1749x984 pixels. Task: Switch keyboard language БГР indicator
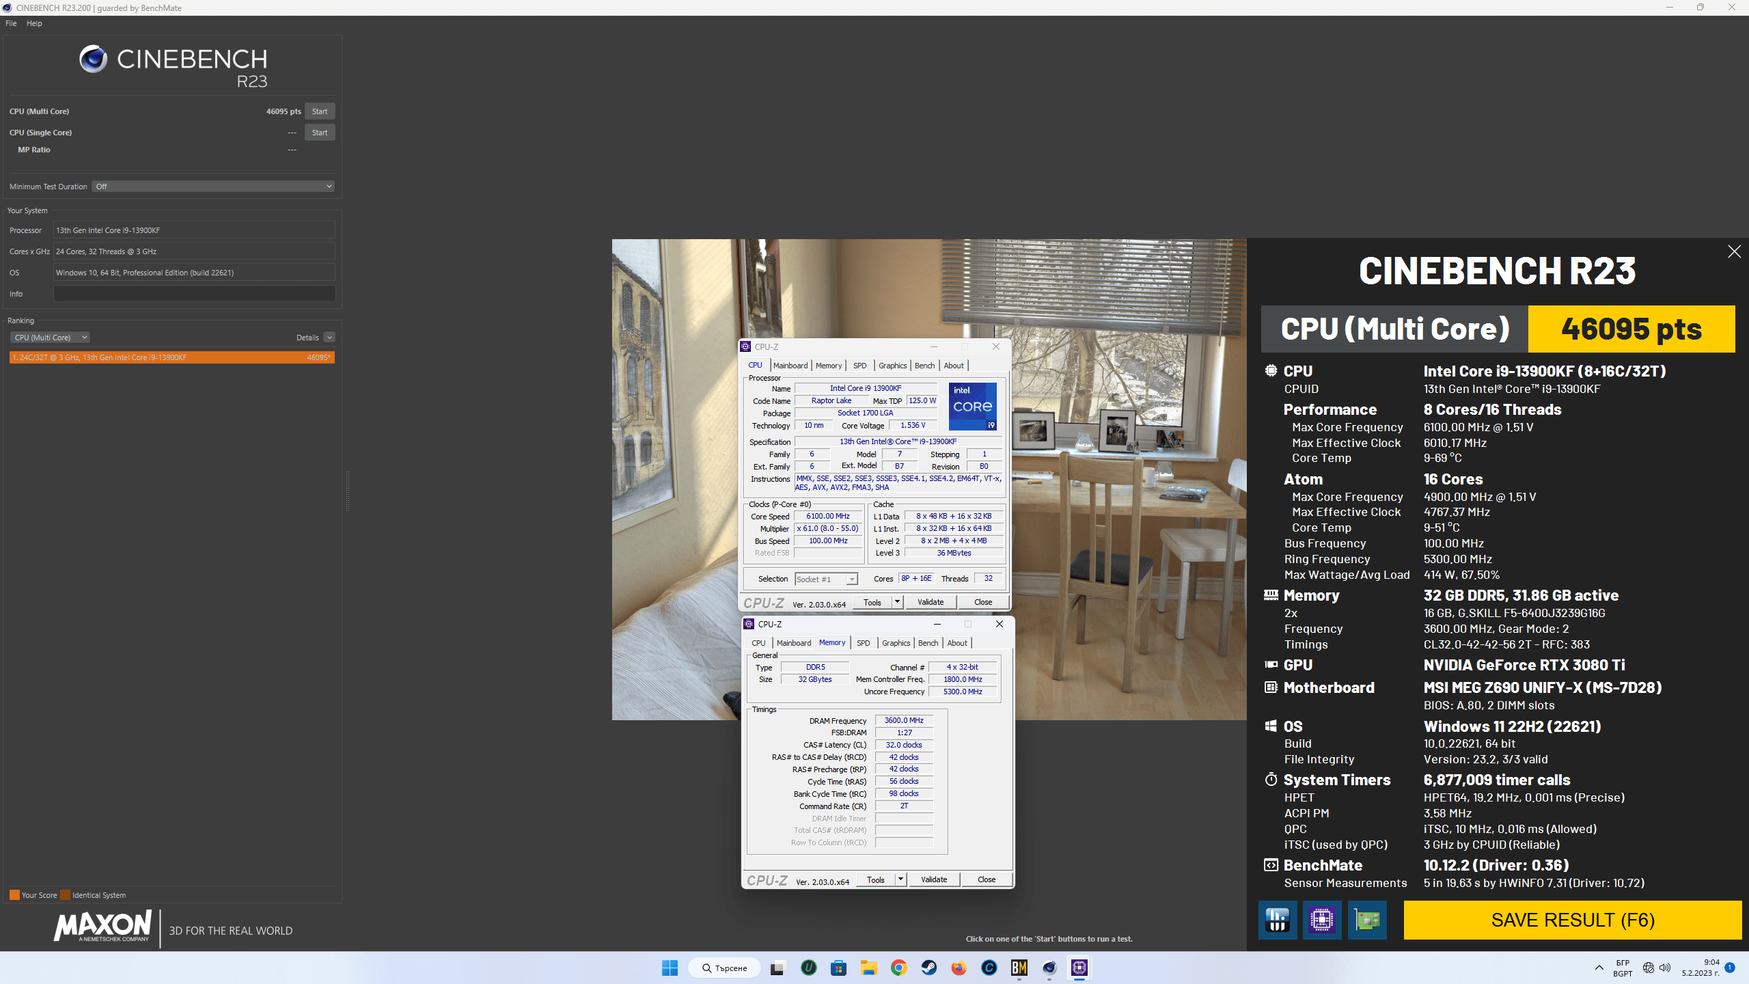point(1623,968)
